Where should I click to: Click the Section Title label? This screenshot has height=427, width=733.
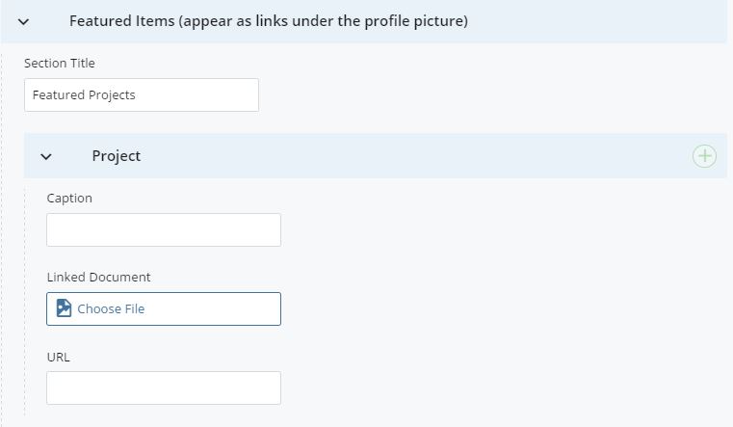click(x=60, y=64)
